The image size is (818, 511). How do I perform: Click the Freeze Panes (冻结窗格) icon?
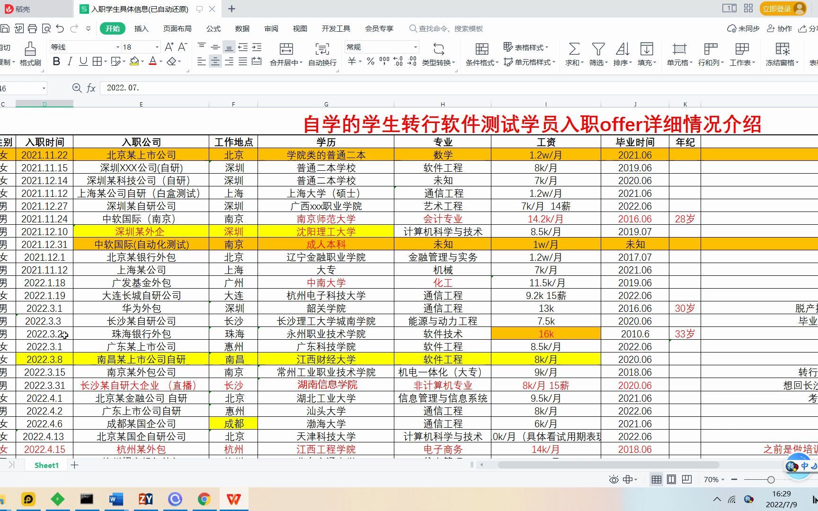tap(782, 49)
